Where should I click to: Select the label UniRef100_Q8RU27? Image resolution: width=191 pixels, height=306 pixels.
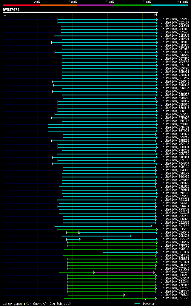pyautogui.click(x=175, y=95)
